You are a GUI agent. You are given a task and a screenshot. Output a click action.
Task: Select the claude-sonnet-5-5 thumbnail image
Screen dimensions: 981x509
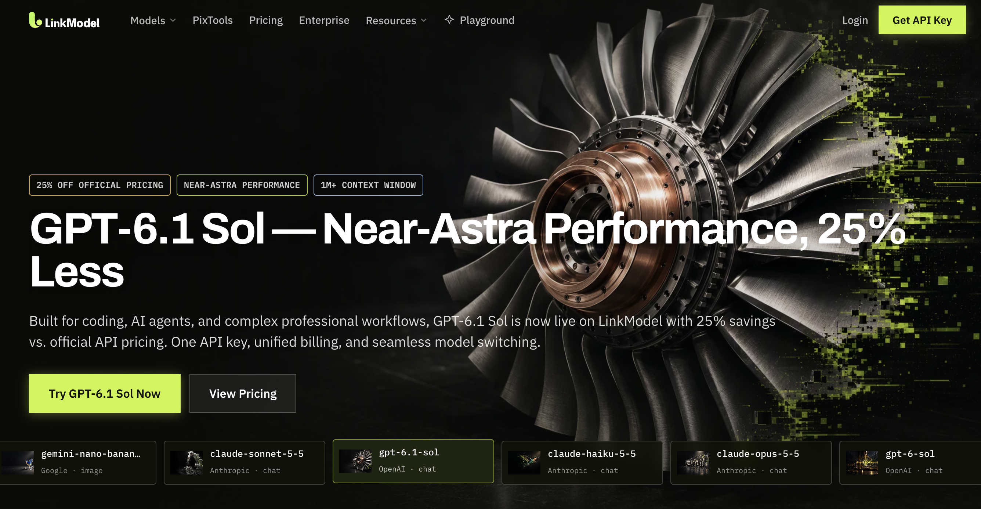coord(187,462)
